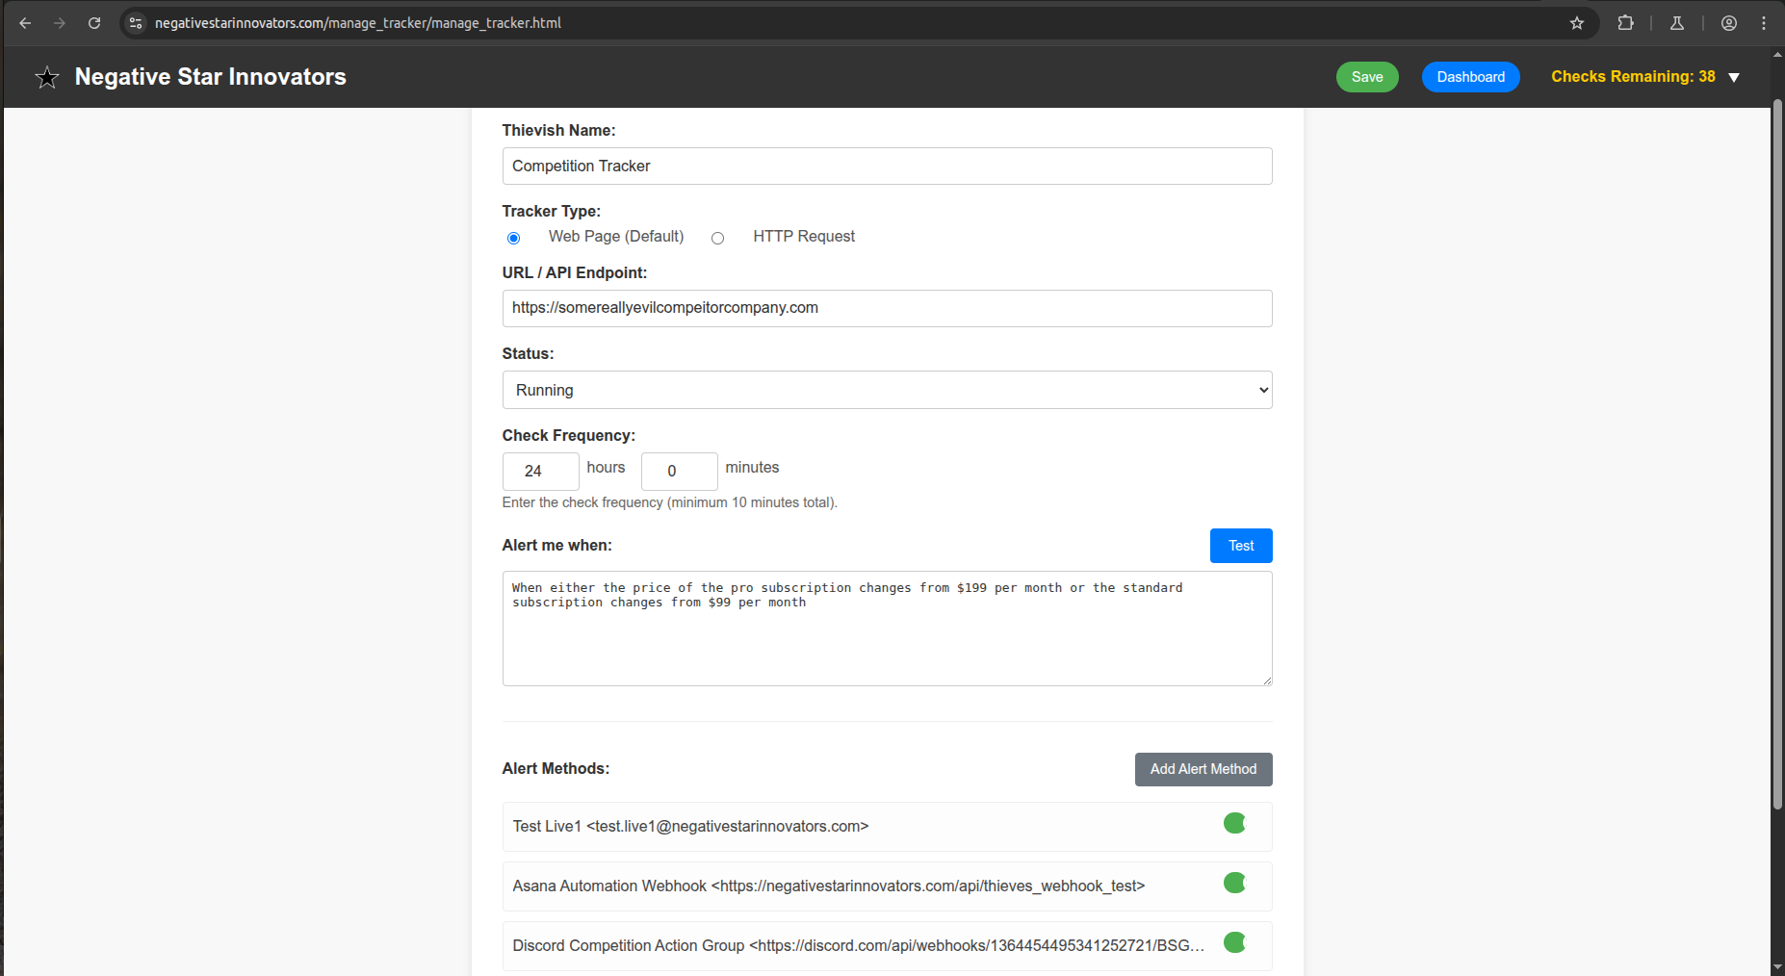The image size is (1785, 976).
Task: Open Chrome three-dot menu
Action: 1764,23
